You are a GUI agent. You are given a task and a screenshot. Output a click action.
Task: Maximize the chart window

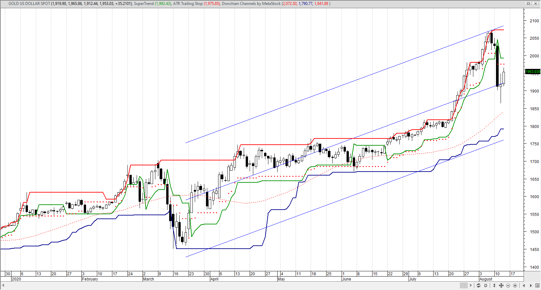tap(529, 3)
